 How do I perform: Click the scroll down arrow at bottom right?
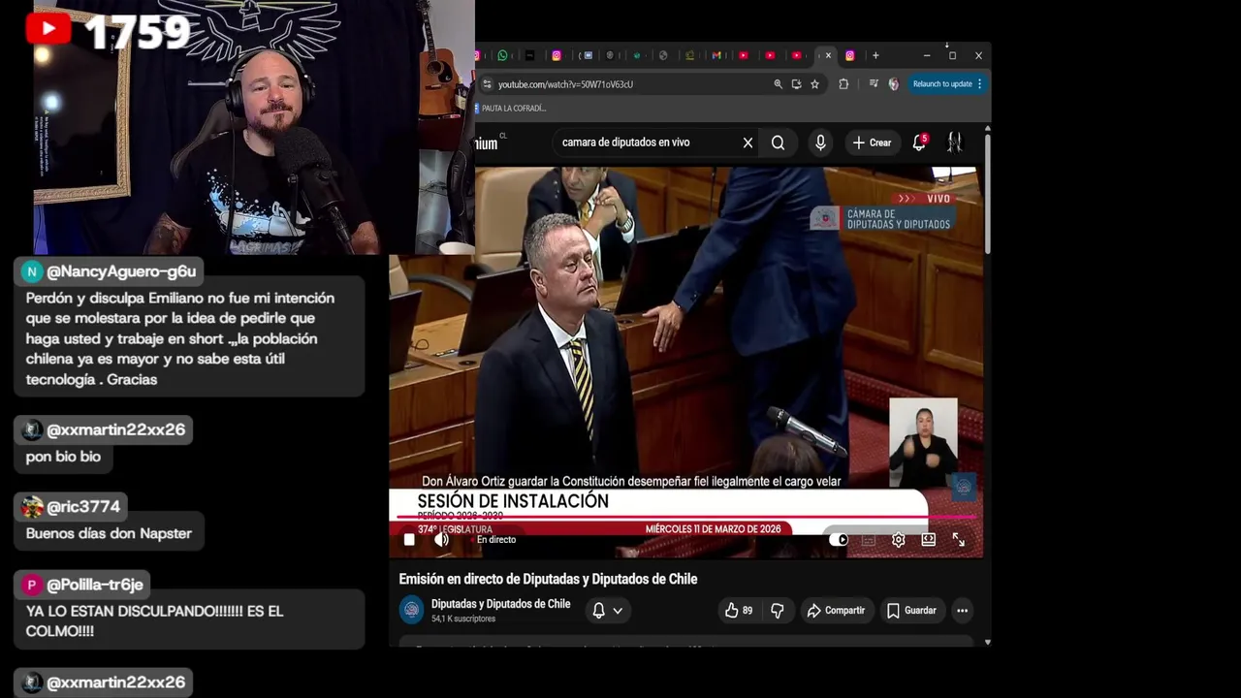point(987,642)
